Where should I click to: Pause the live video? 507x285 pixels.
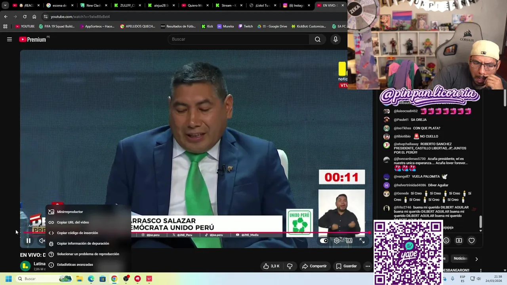(29, 241)
